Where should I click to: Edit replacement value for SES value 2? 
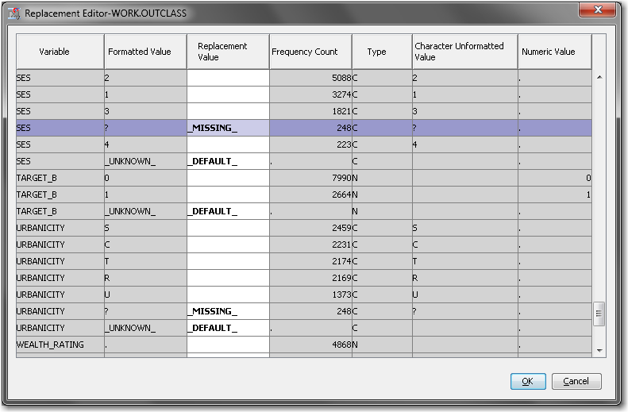click(228, 78)
